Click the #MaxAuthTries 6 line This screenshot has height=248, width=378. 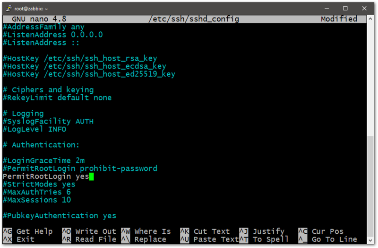click(37, 192)
